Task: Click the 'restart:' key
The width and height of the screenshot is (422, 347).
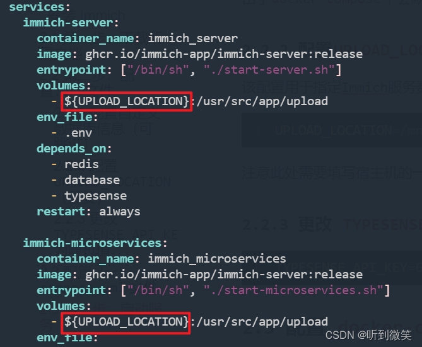Action: pos(64,212)
